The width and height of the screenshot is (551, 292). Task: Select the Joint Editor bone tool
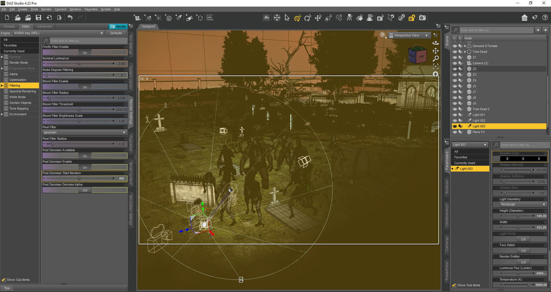(339, 18)
